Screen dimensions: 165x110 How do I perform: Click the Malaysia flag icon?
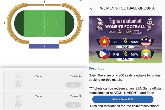tap(146, 41)
